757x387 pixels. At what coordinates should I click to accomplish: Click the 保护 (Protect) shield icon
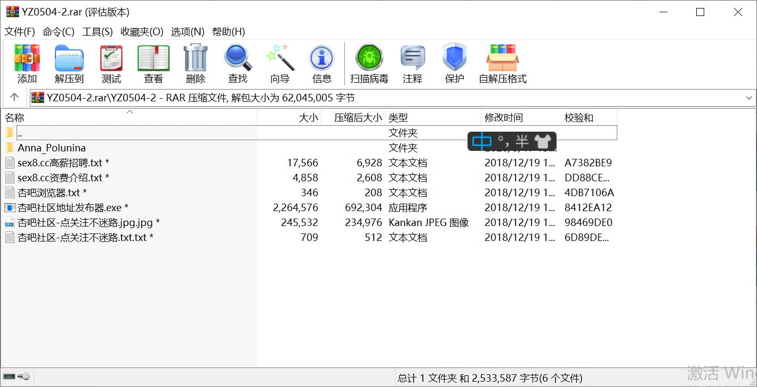click(x=455, y=58)
